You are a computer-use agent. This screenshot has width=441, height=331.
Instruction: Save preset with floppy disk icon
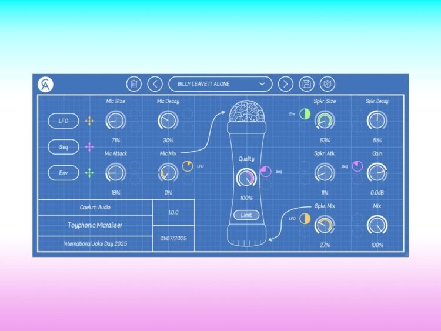pos(306,84)
